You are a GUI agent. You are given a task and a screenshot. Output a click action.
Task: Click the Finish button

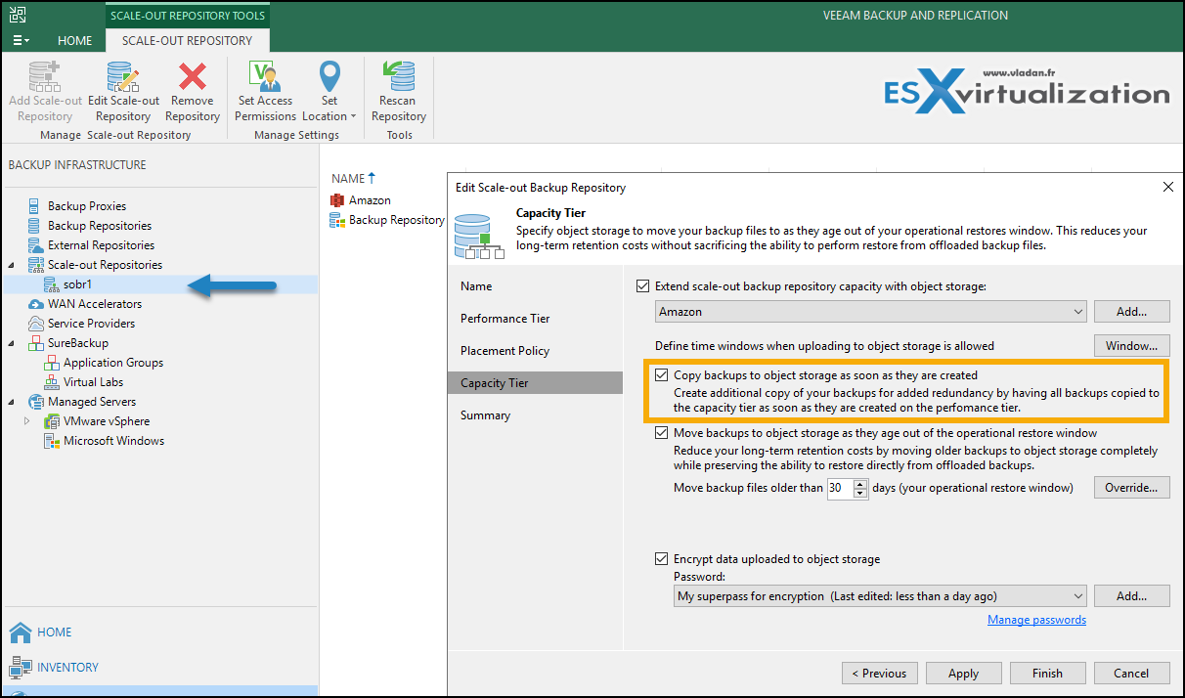click(x=1047, y=673)
